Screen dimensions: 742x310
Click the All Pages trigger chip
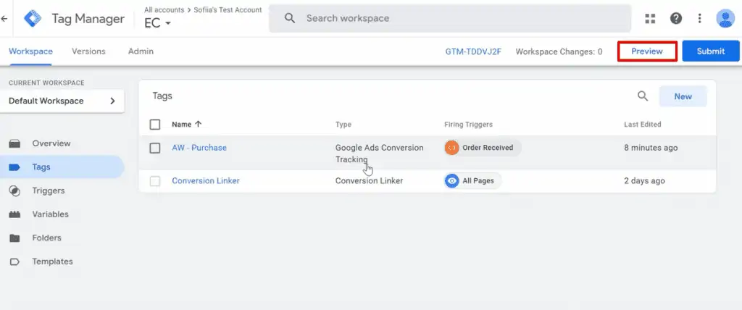tap(472, 181)
